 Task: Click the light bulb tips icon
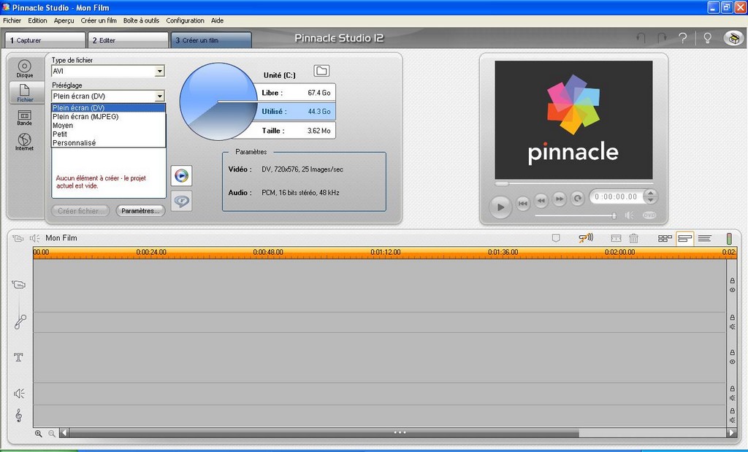coord(707,38)
